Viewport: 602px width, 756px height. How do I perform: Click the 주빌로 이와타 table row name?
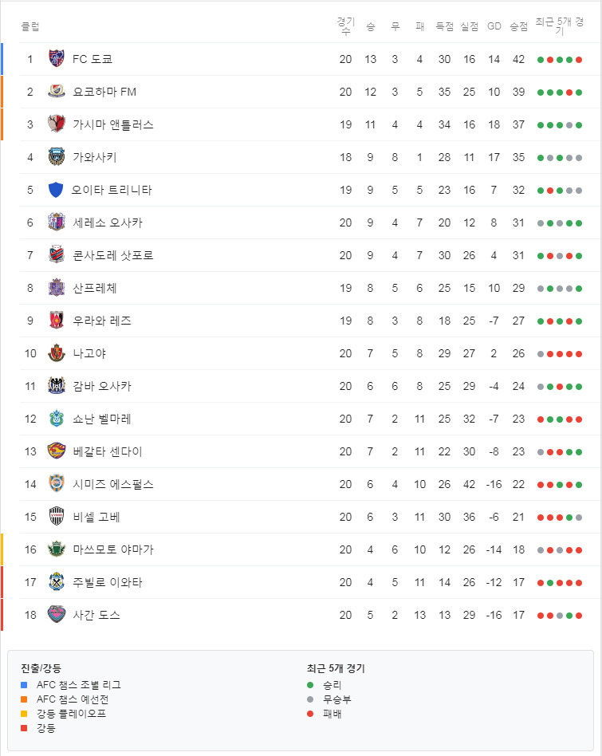pos(108,582)
